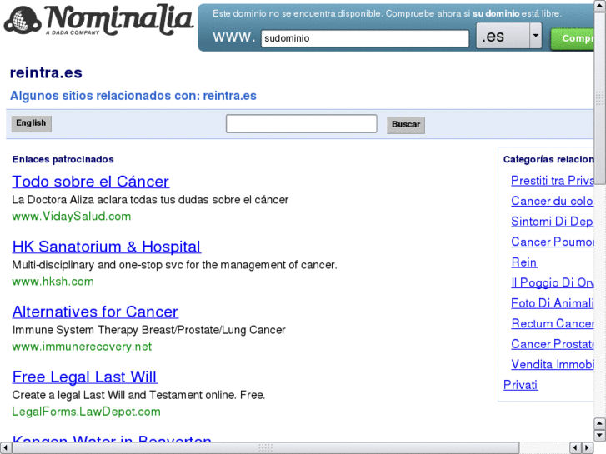Open Sintomi Di Dep category link

tap(552, 222)
